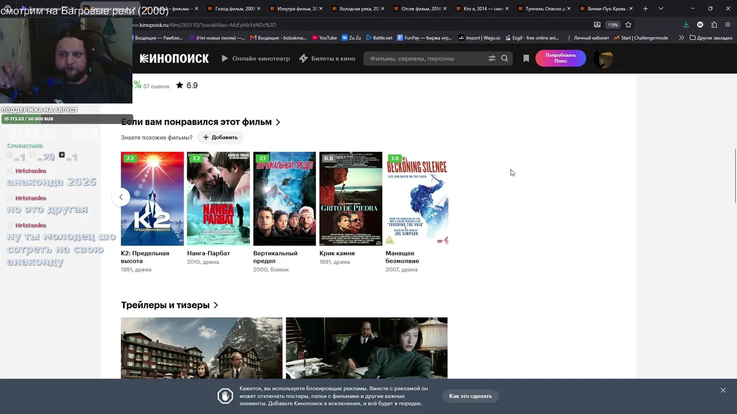The image size is (737, 414).
Task: Open the user profile avatar
Action: [x=603, y=58]
